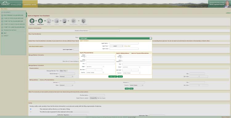Click the File Description field
Screen dimensions: 231x118
click(x=97, y=95)
